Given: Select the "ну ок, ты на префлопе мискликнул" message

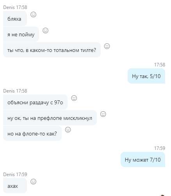Looking at the screenshot, I should click(50, 118).
